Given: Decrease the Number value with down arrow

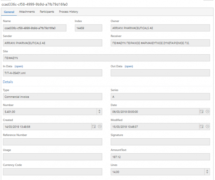Looking at the screenshot, I should [99, 112].
